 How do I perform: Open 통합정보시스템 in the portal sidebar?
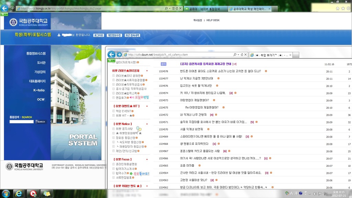36,53
